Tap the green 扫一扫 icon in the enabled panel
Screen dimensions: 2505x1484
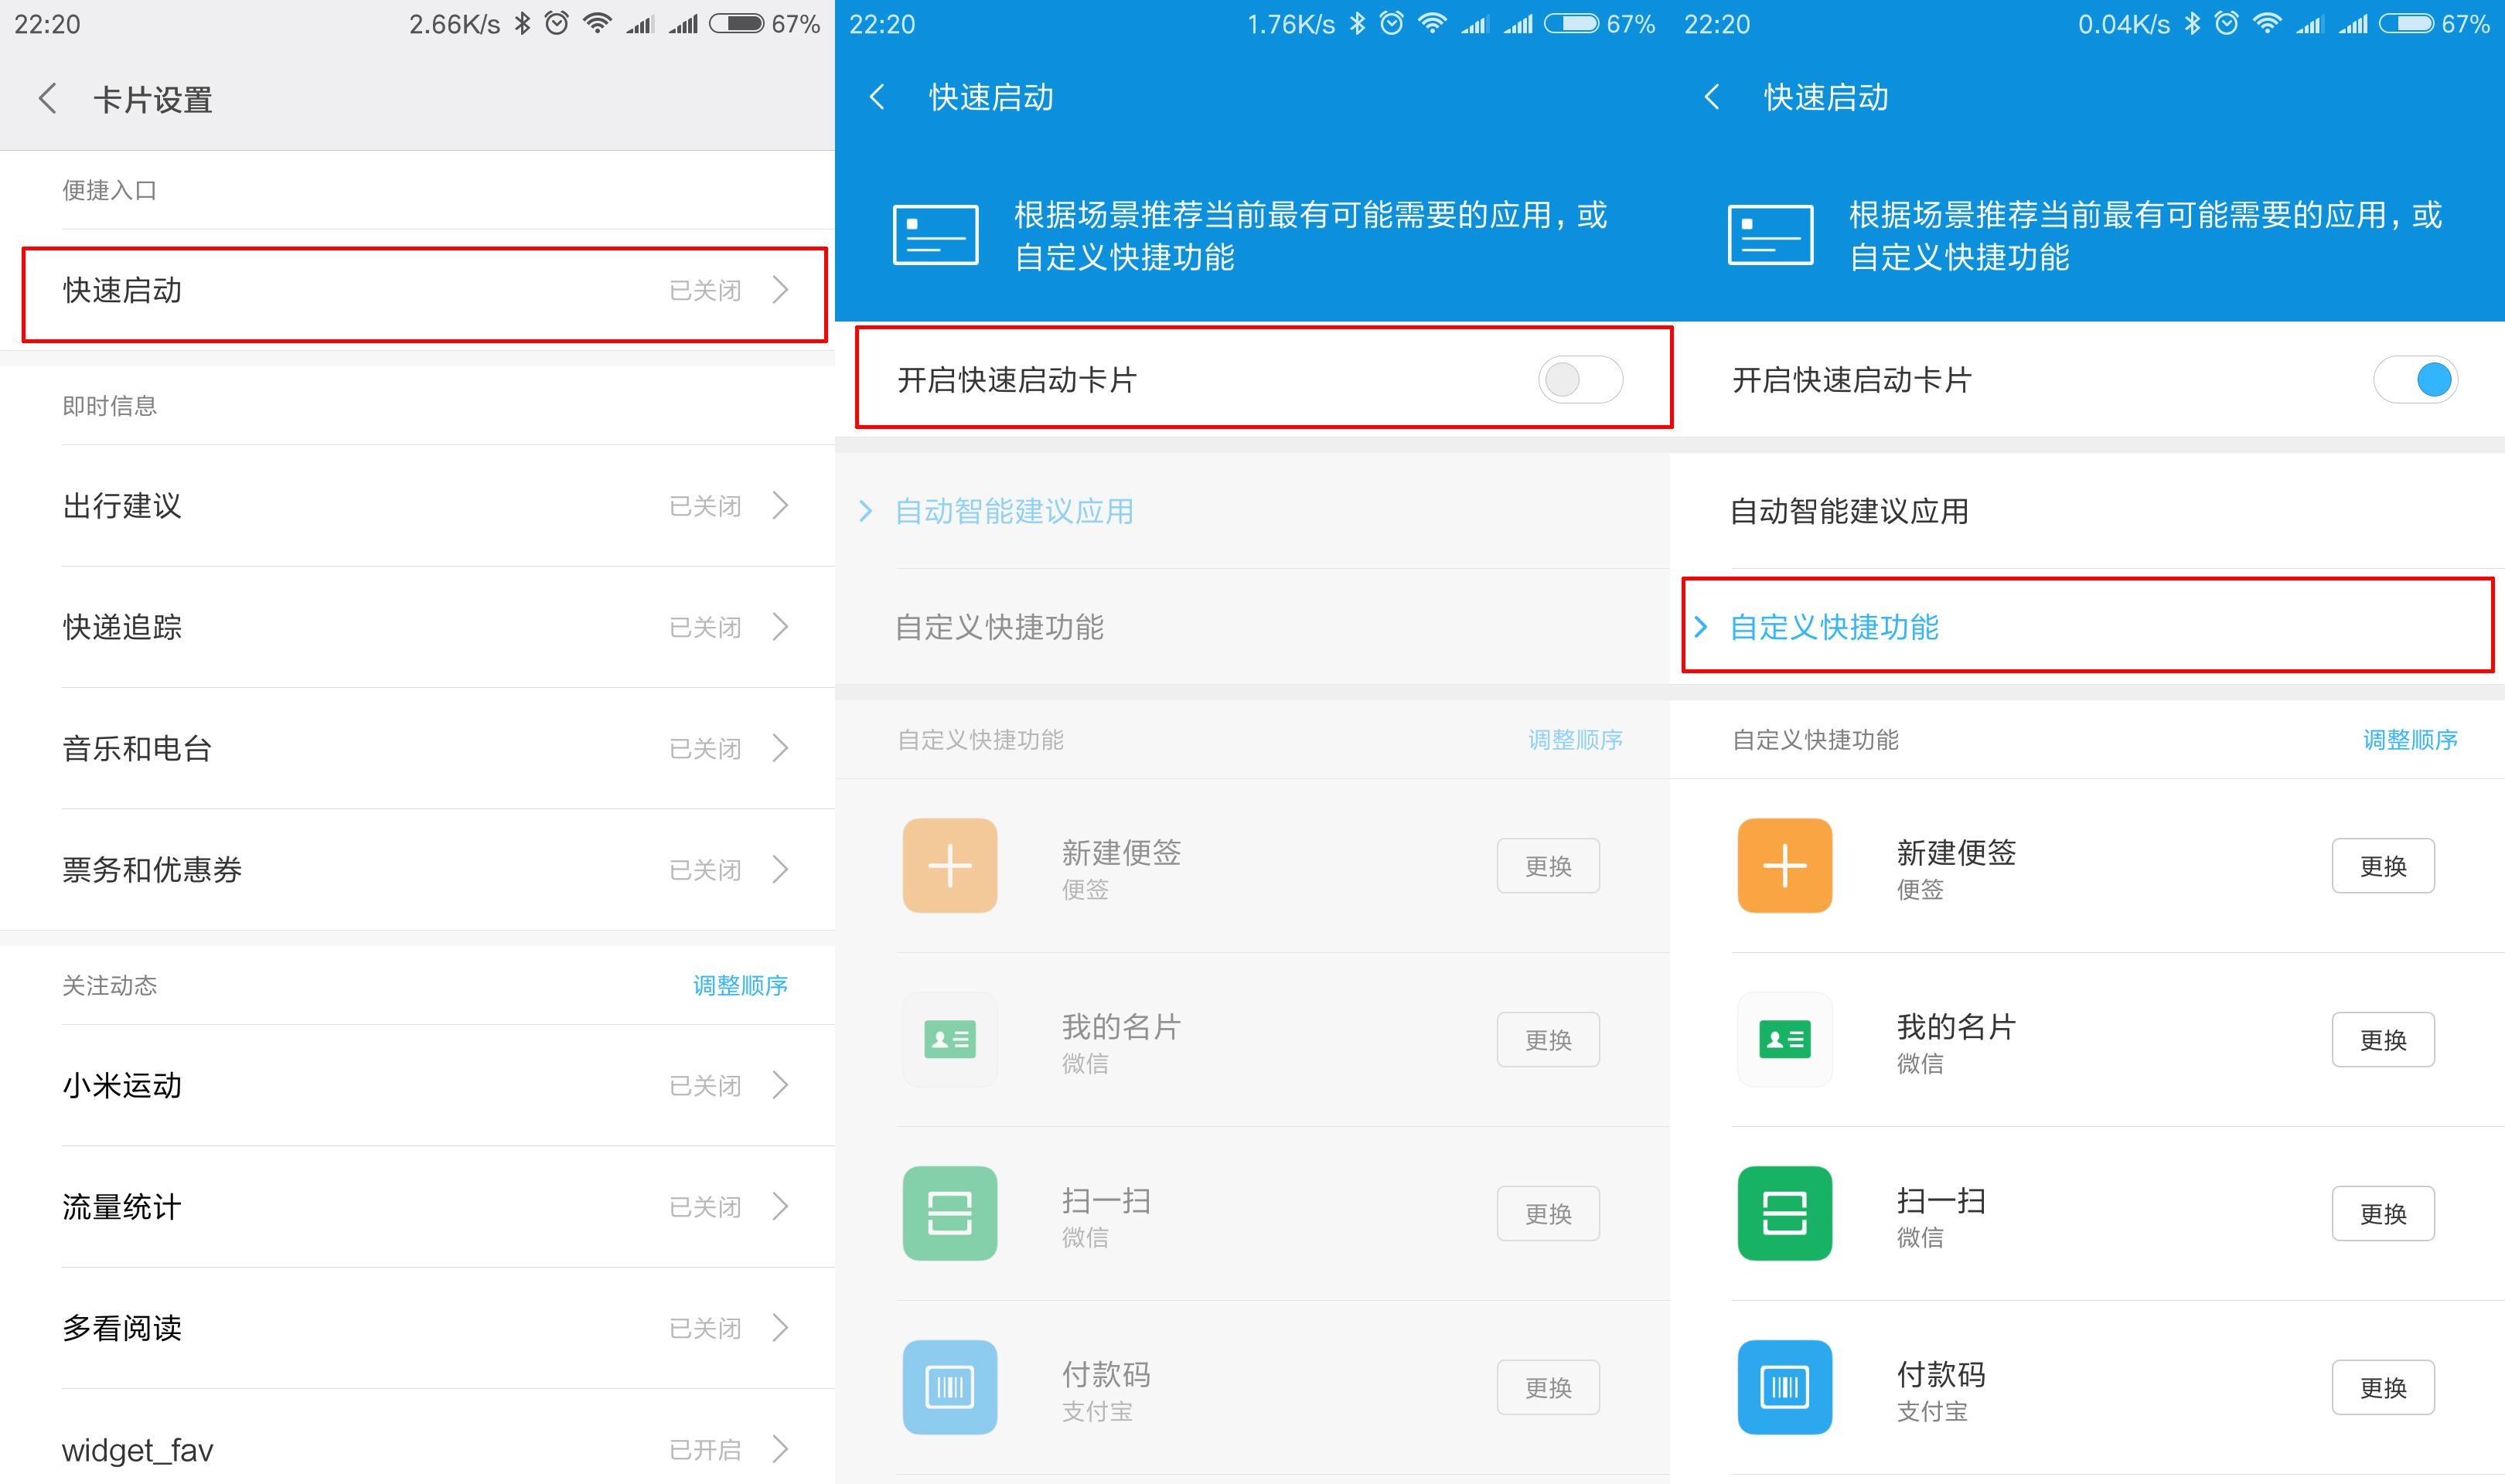pos(1784,1213)
